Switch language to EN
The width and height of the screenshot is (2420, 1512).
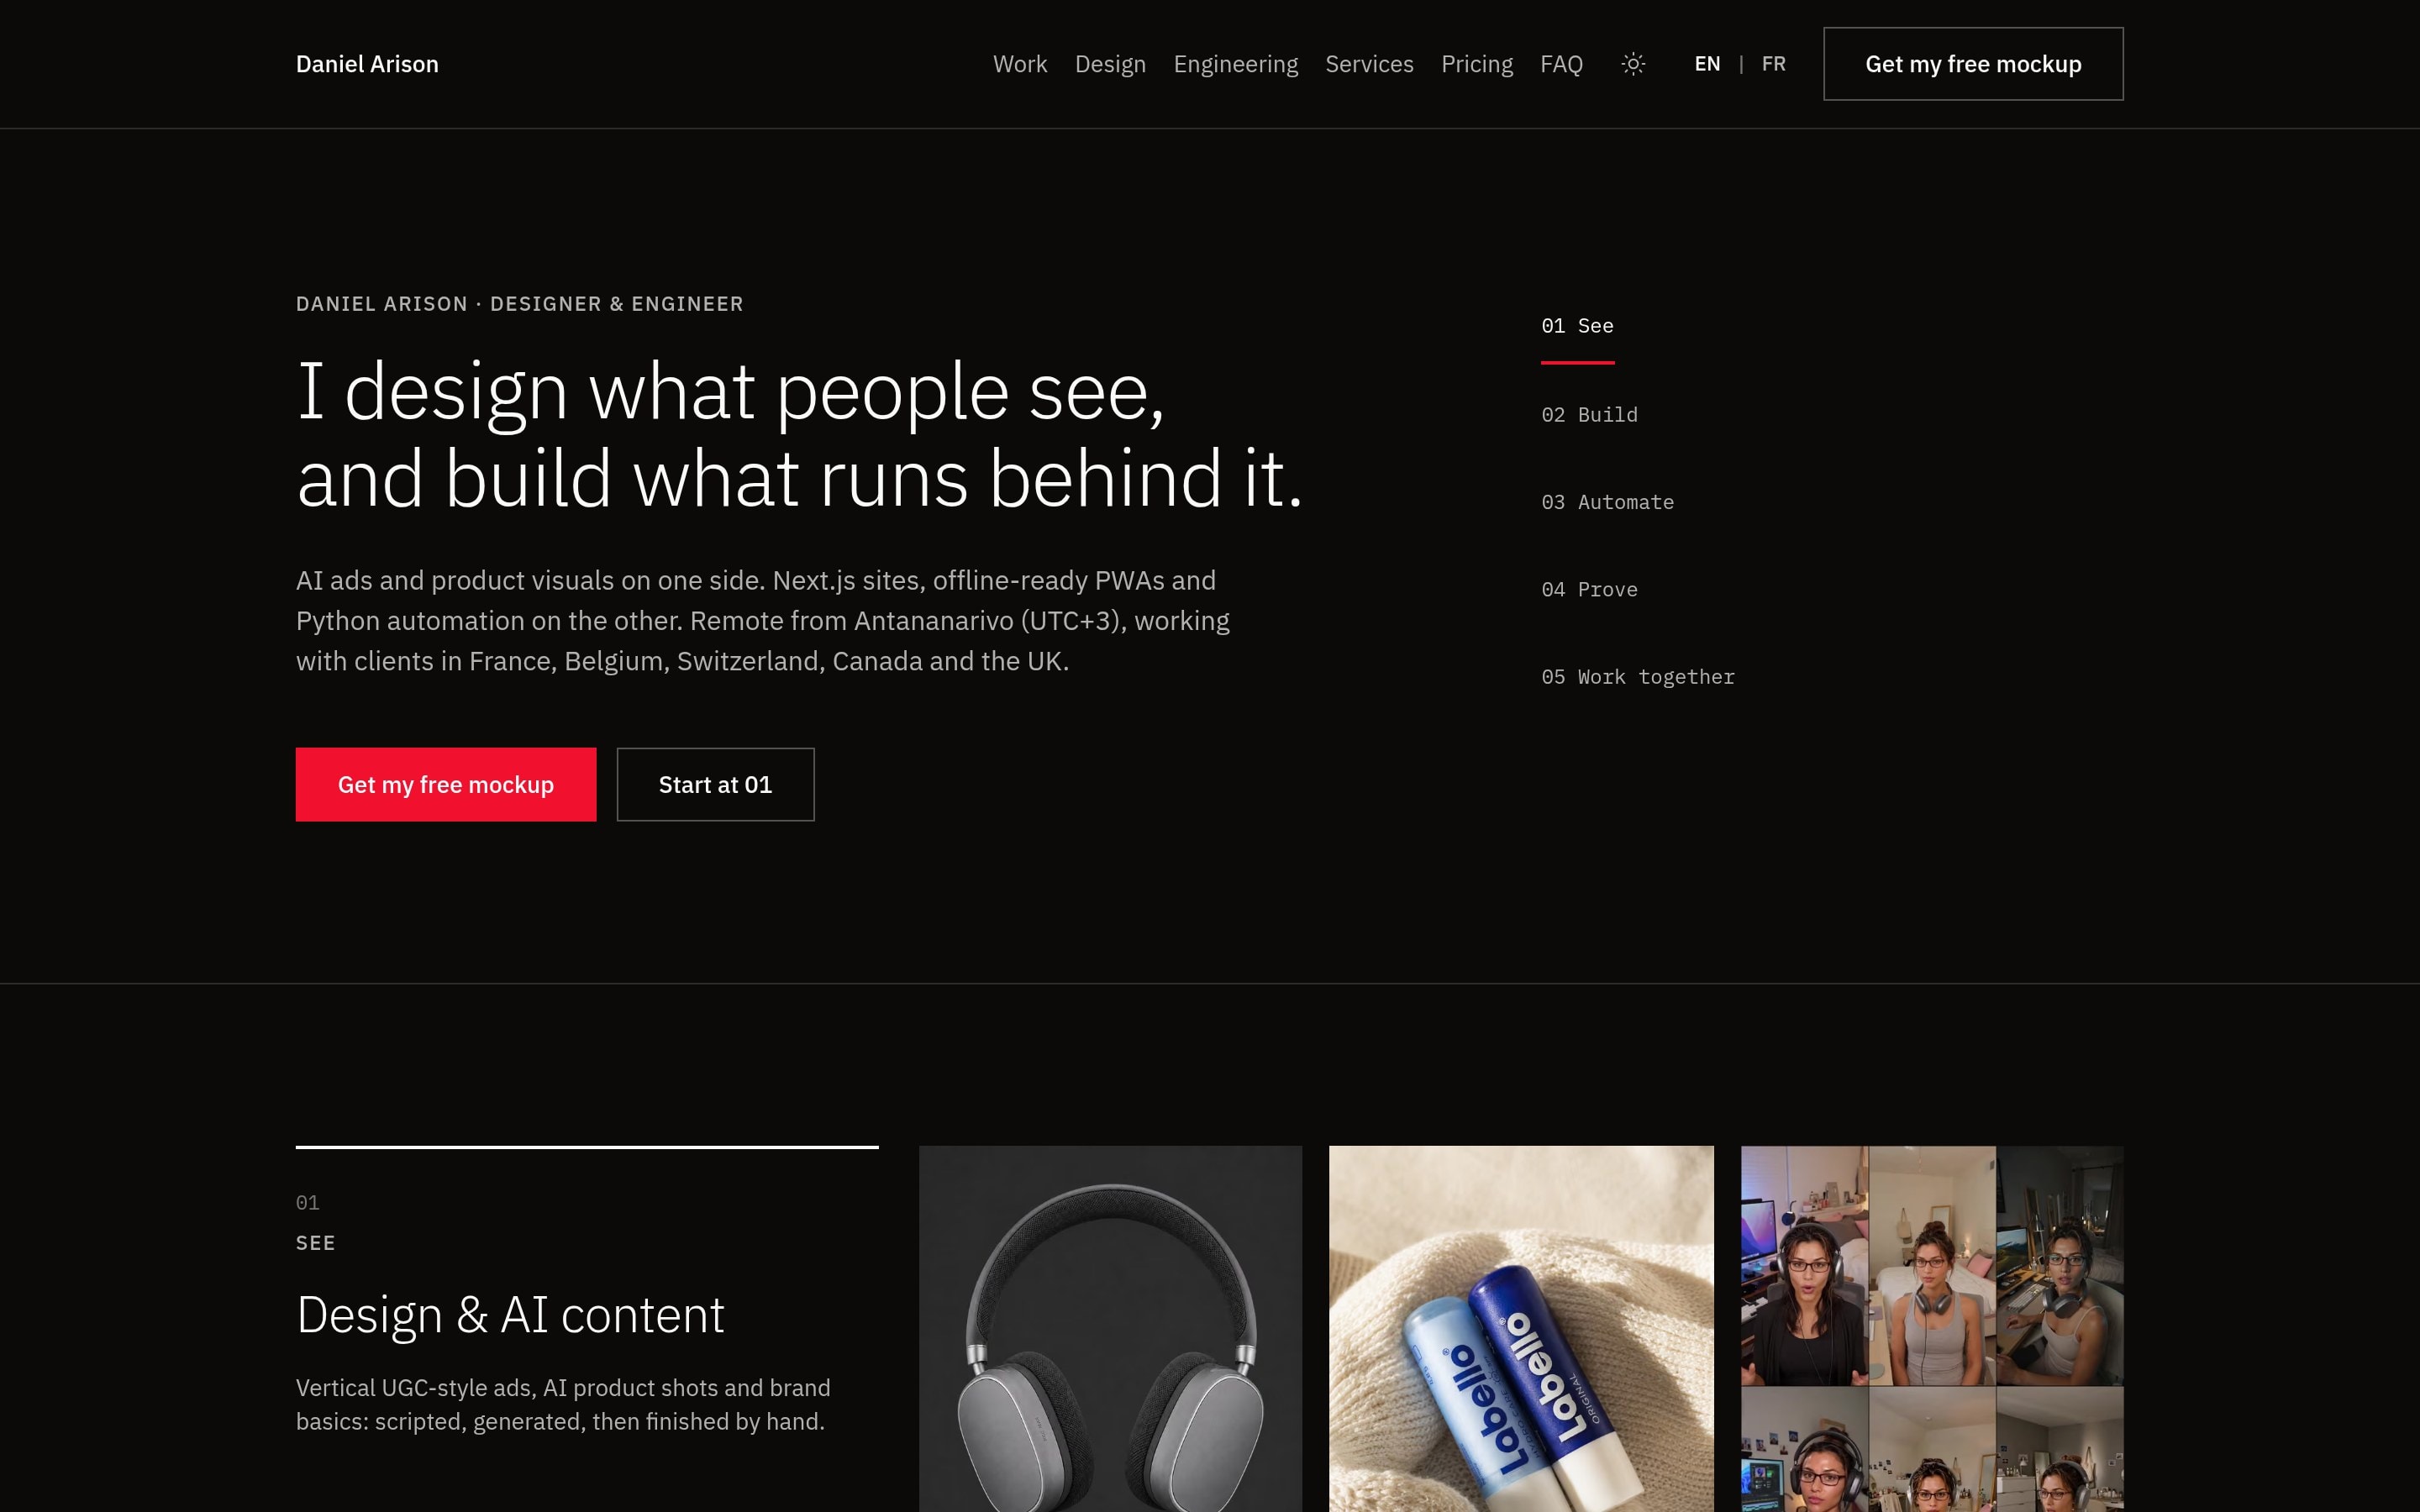click(1707, 64)
